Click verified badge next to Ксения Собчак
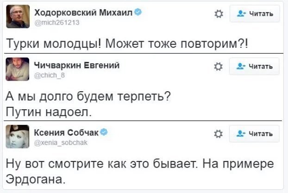The width and height of the screenshot is (288, 193). 104,132
